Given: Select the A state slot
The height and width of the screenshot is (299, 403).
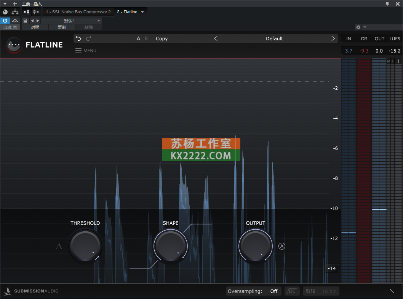Looking at the screenshot, I should coord(138,38).
